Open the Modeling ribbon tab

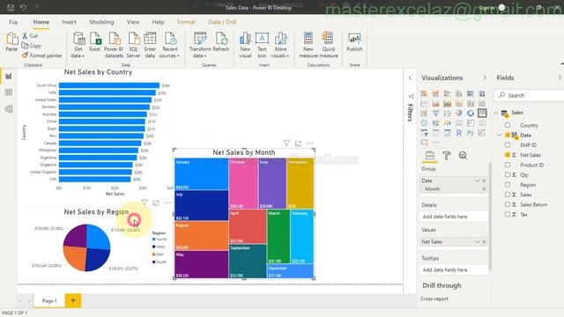(101, 22)
